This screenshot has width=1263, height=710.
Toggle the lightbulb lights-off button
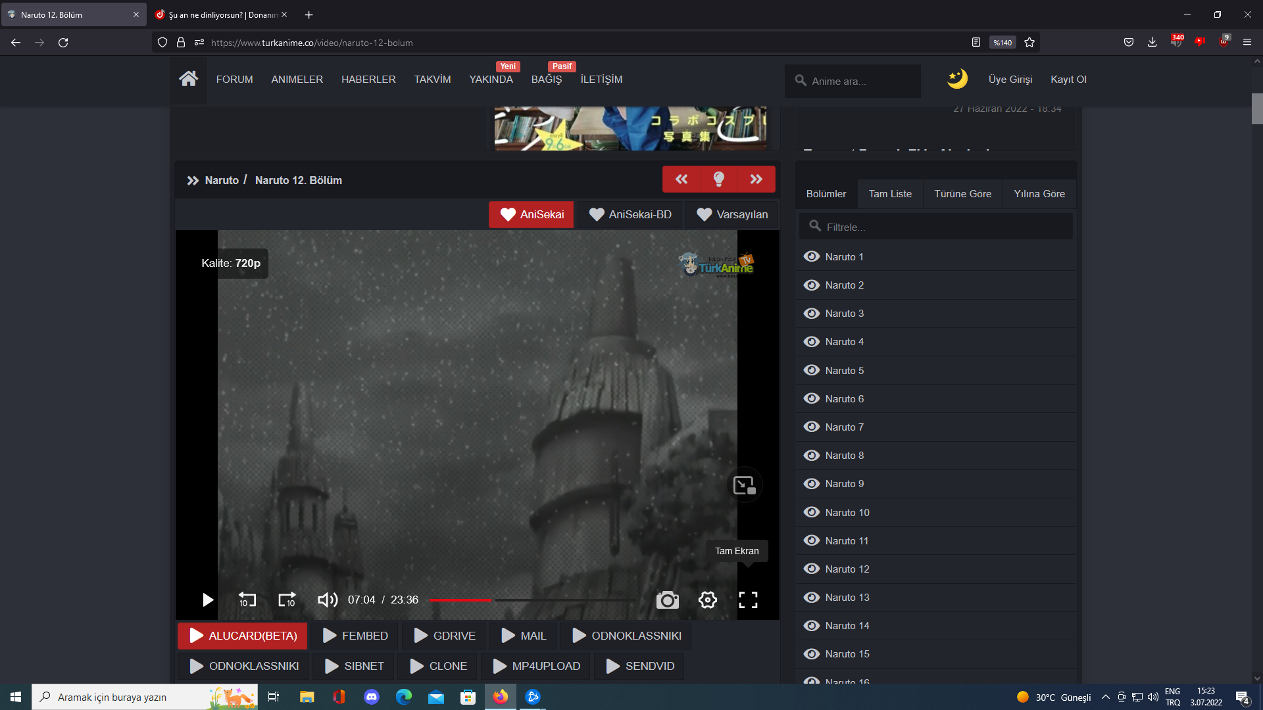point(719,179)
